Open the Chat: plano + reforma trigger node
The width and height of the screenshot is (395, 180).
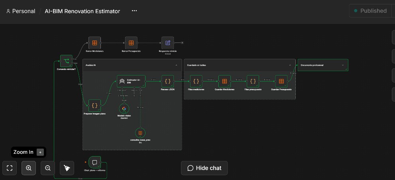point(95,163)
